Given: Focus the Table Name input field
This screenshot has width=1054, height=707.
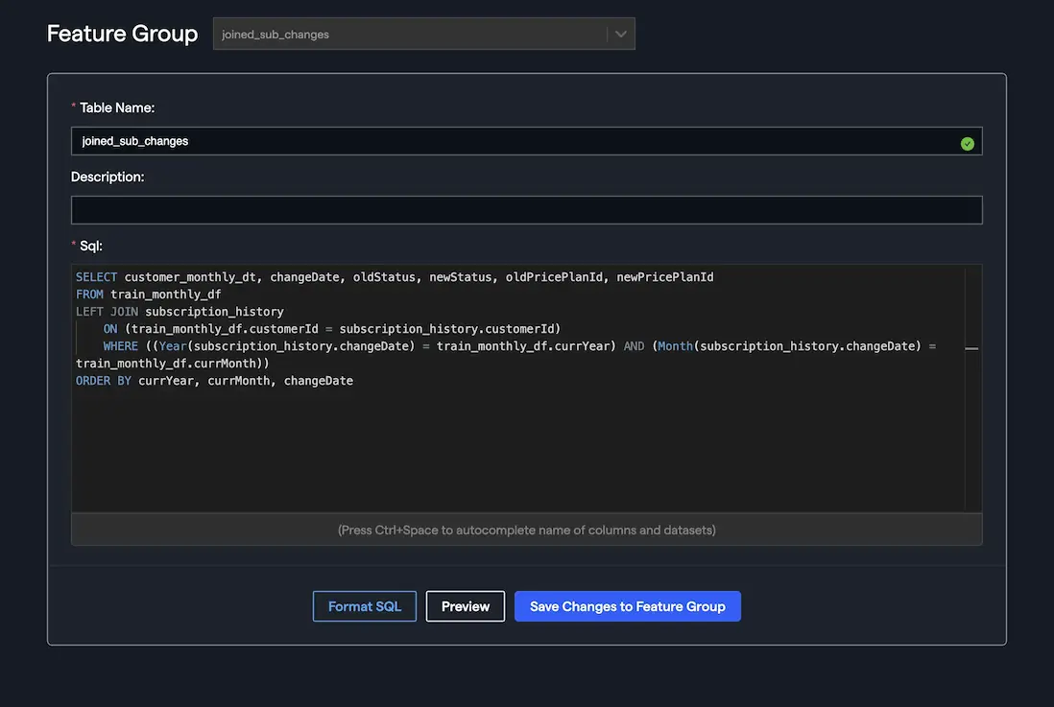Looking at the screenshot, I should coord(509,141).
